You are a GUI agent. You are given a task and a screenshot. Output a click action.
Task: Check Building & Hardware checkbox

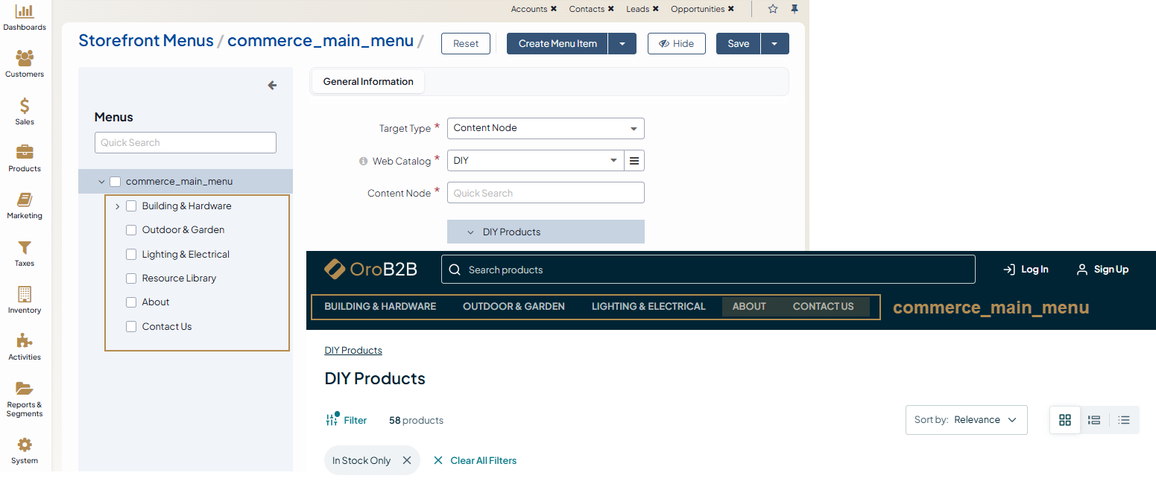pyautogui.click(x=131, y=206)
